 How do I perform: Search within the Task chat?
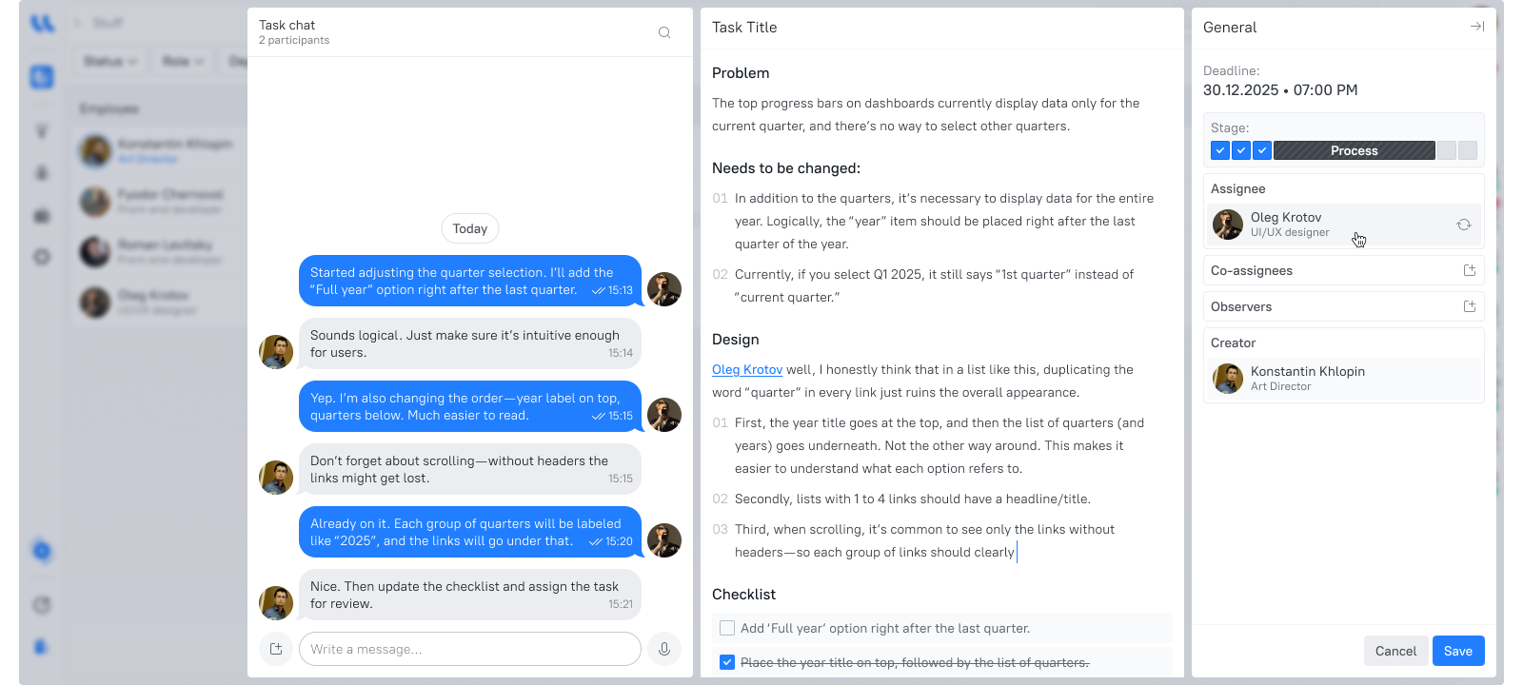click(664, 32)
